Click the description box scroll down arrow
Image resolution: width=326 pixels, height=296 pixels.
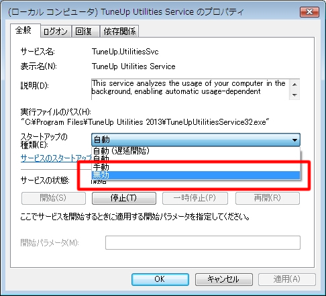click(x=294, y=95)
